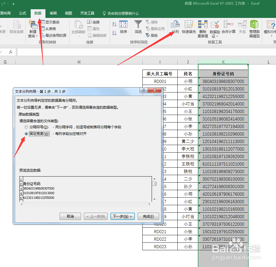Open the 审阅 ribbon tab
Viewport: 276px width, 267px height.
[x=53, y=13]
